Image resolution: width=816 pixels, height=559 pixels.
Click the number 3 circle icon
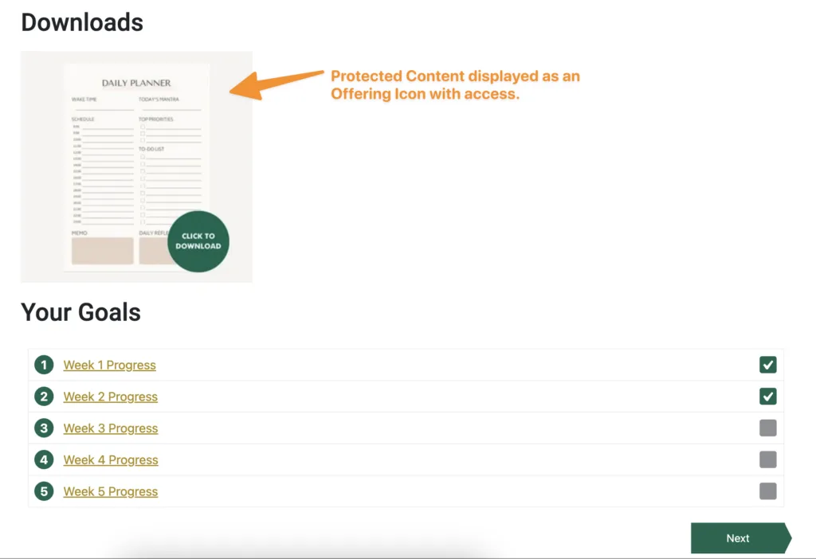click(x=44, y=428)
